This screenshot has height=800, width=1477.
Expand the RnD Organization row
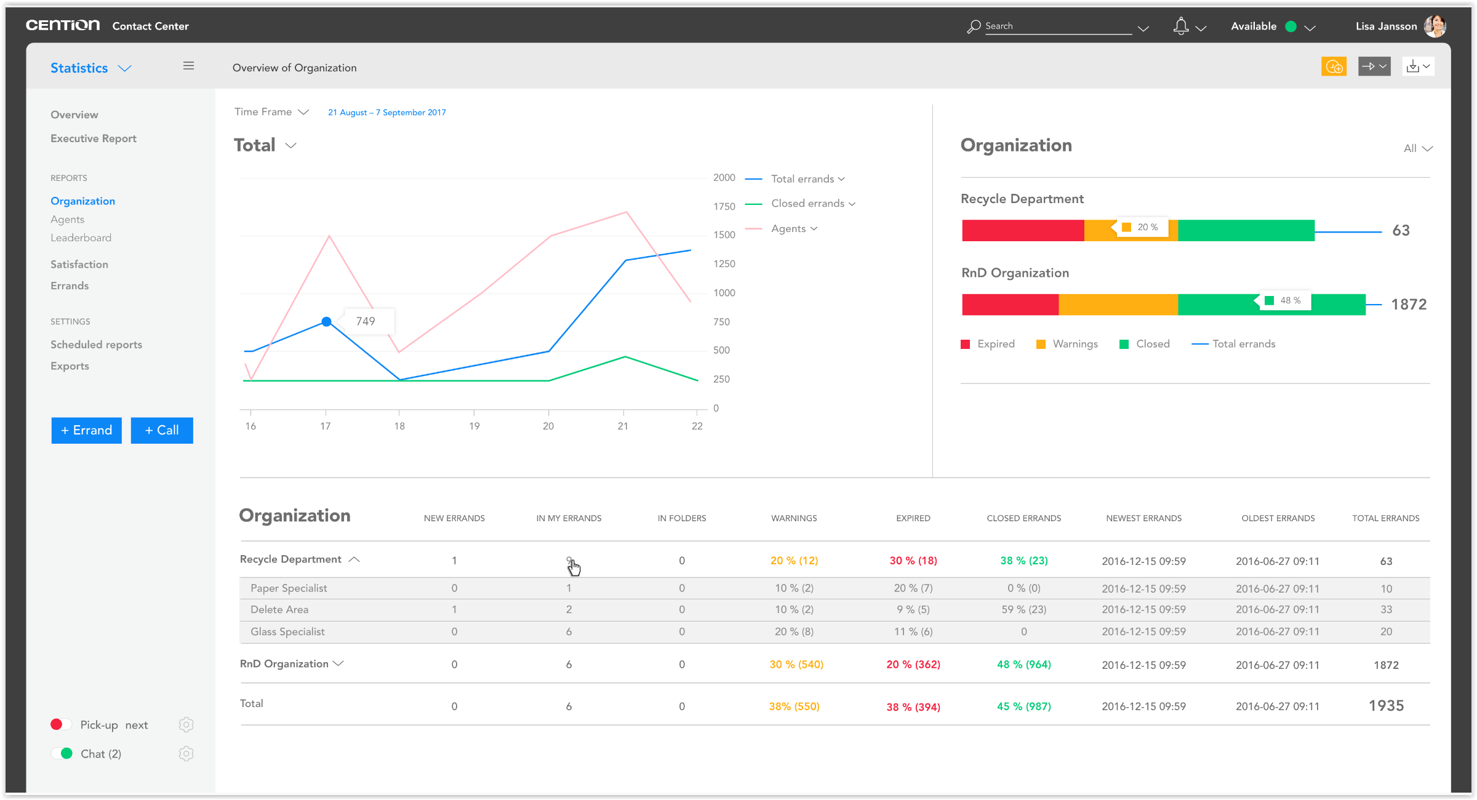click(338, 663)
